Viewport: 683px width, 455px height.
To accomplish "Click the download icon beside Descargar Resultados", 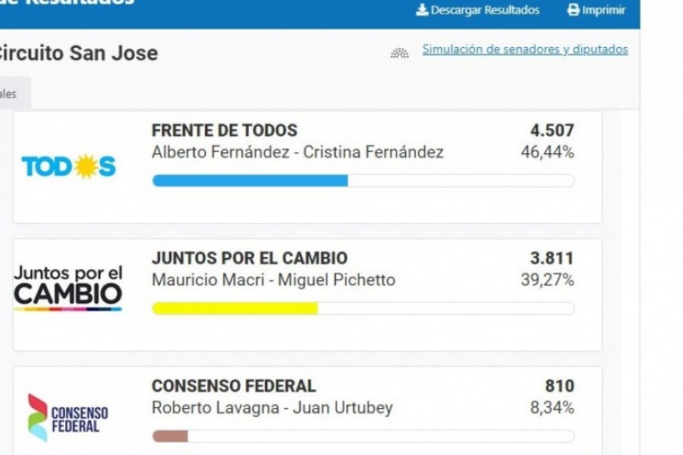I will click(422, 10).
